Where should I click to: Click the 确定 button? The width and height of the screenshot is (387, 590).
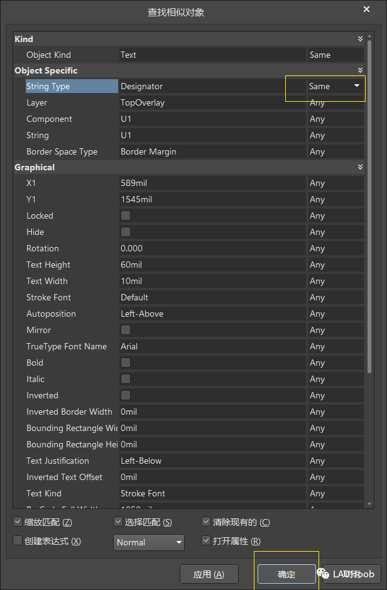click(x=286, y=574)
